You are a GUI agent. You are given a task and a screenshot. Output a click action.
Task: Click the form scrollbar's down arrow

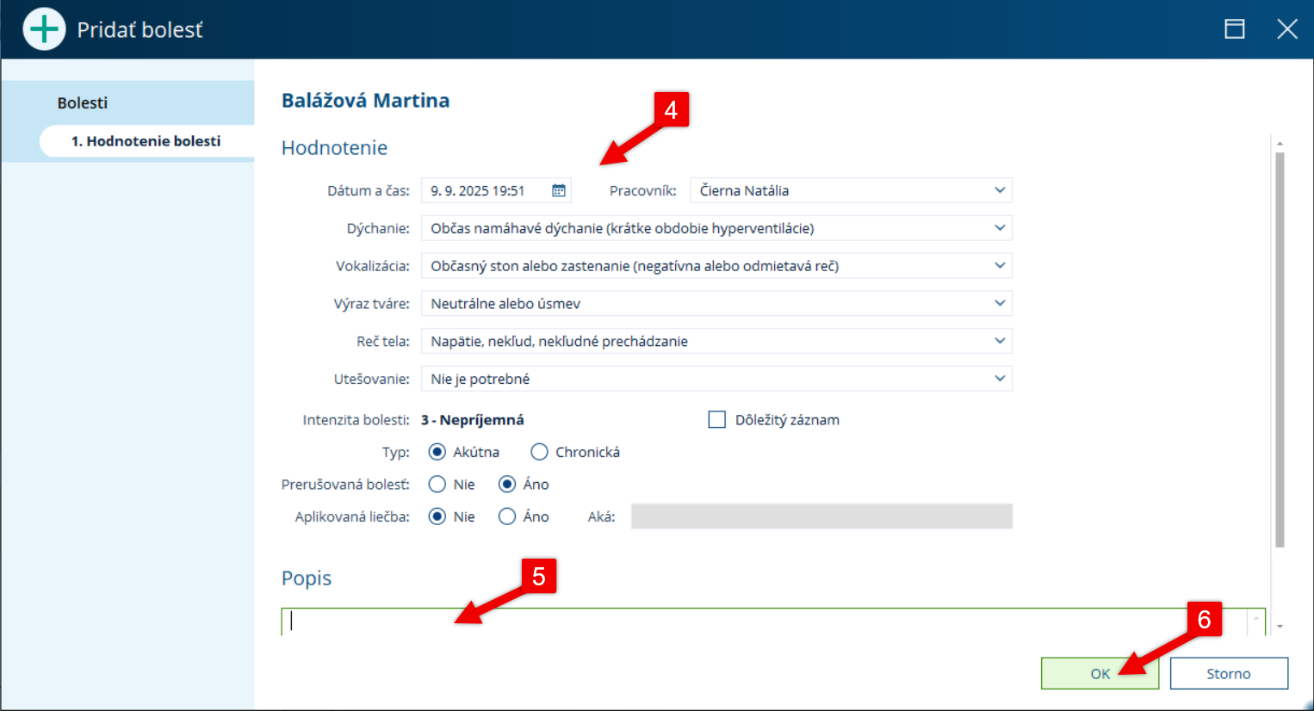coord(1280,627)
